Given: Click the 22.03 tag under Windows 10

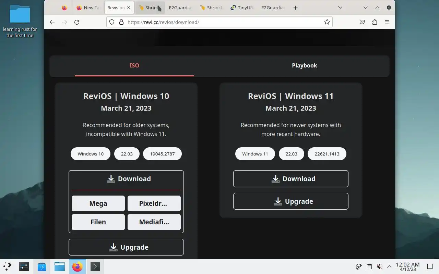Looking at the screenshot, I should pyautogui.click(x=127, y=154).
